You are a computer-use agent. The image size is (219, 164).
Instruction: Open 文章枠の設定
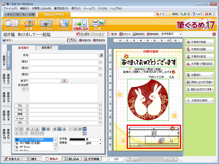point(200,57)
